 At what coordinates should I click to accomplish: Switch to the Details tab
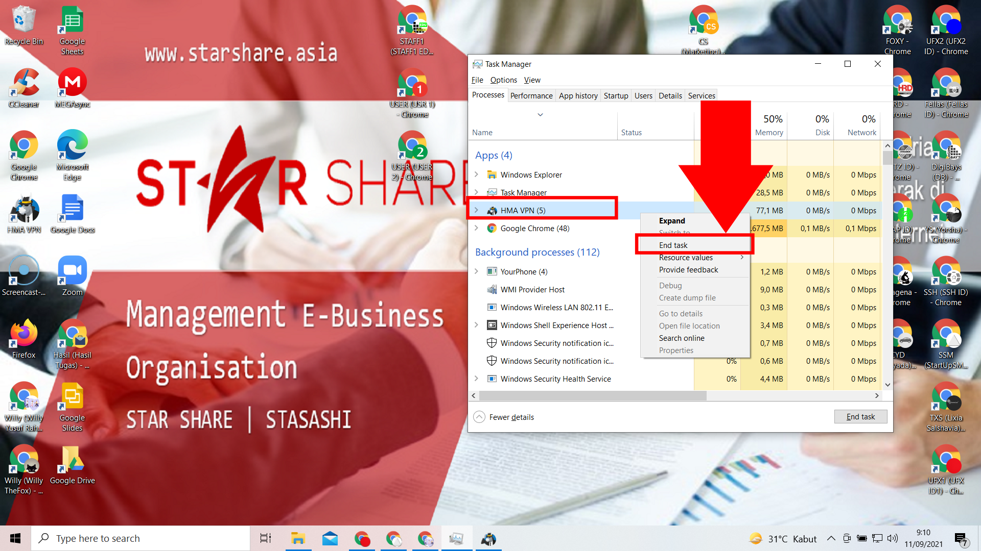(670, 95)
